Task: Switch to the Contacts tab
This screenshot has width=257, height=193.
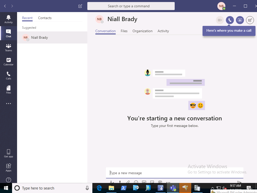Action: click(x=45, y=18)
